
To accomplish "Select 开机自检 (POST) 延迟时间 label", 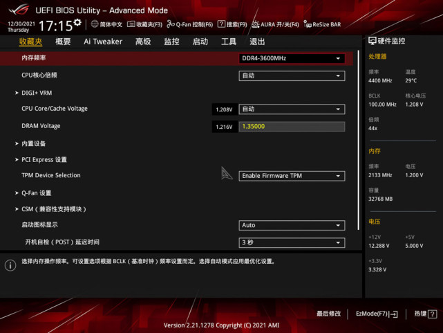I will tap(62, 242).
